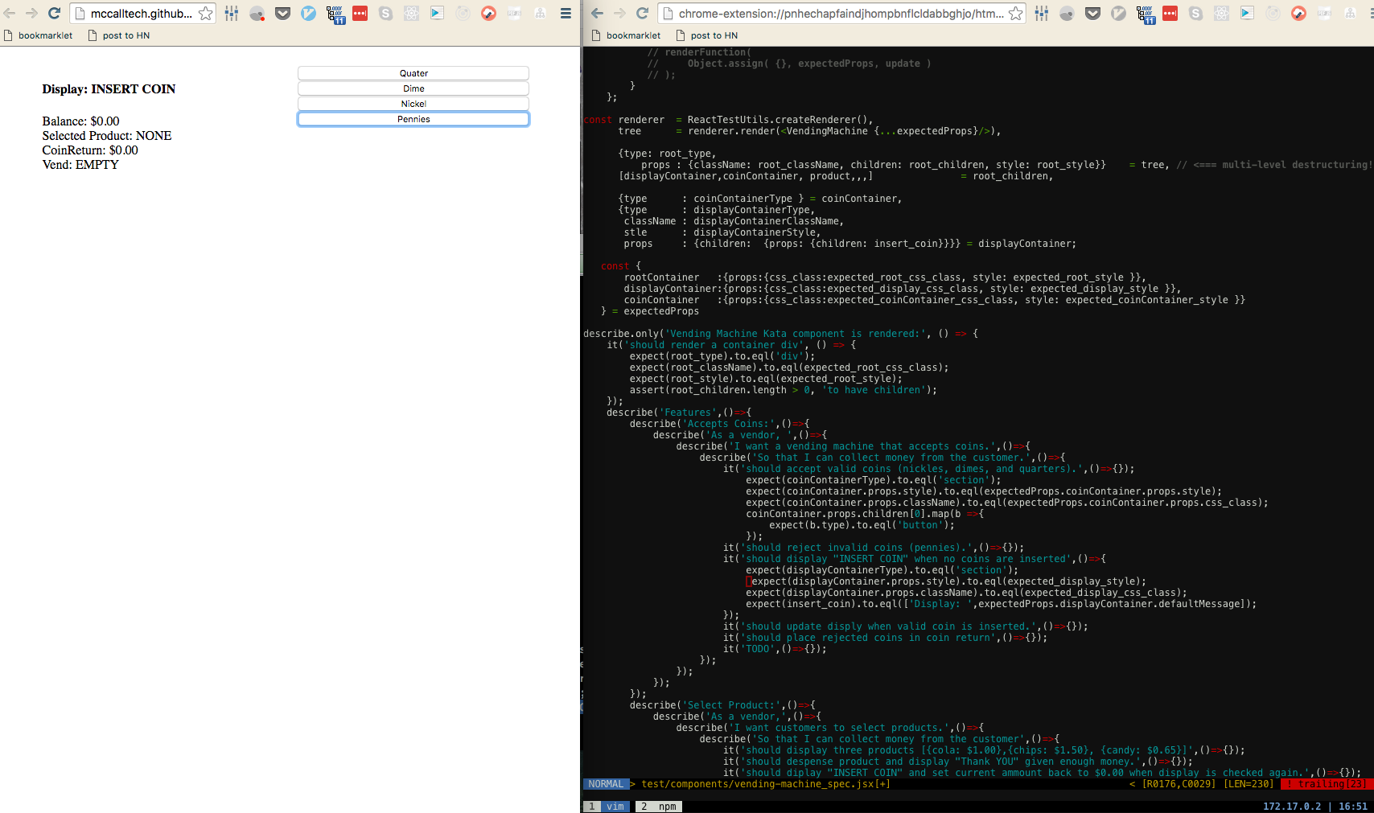Open the tree extension with badge 11, left window
The image size is (1374, 813).
335,14
